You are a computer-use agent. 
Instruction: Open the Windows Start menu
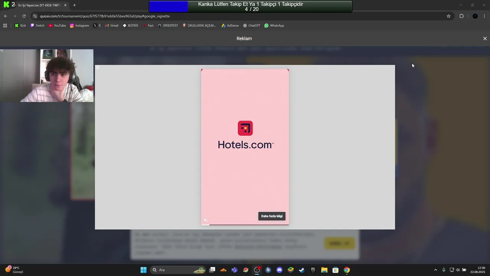144,270
